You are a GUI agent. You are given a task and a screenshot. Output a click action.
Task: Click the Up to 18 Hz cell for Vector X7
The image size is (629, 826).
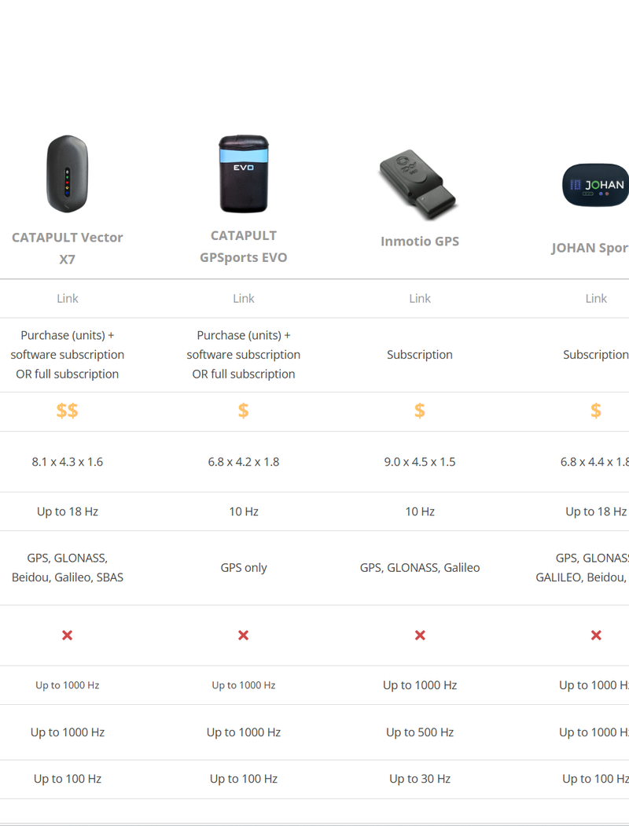click(67, 511)
